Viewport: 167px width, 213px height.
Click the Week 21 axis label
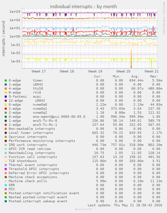(152, 71)
